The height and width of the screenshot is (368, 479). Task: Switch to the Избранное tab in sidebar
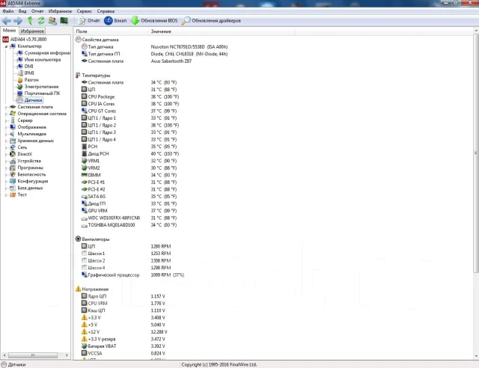coord(32,31)
